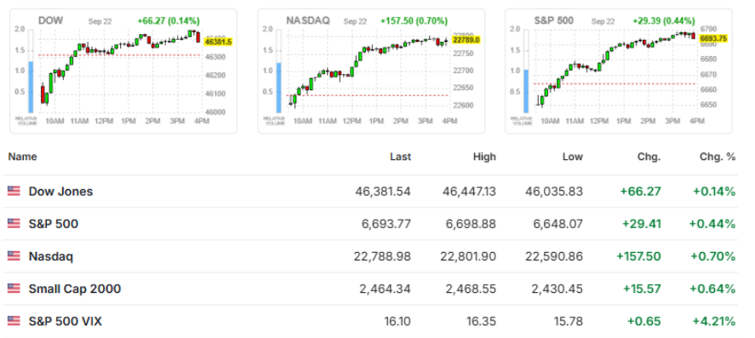
Task: Open the S&P 500 index link in table
Action: coord(54,223)
